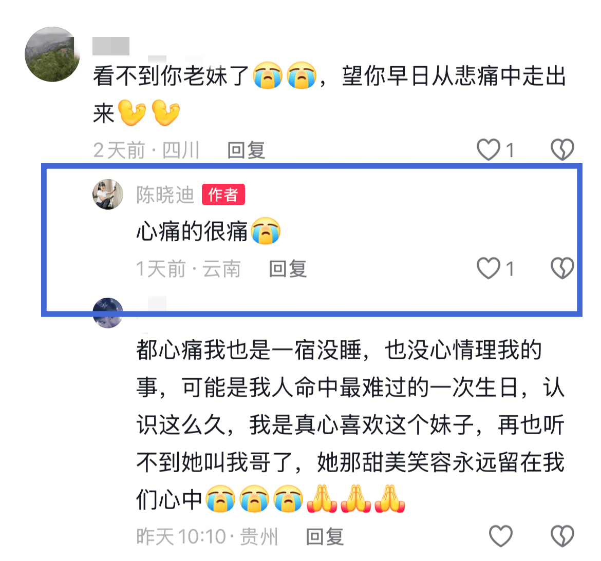The height and width of the screenshot is (561, 601).
Task: Tap the blurred username of the first commenter
Action: [111, 46]
